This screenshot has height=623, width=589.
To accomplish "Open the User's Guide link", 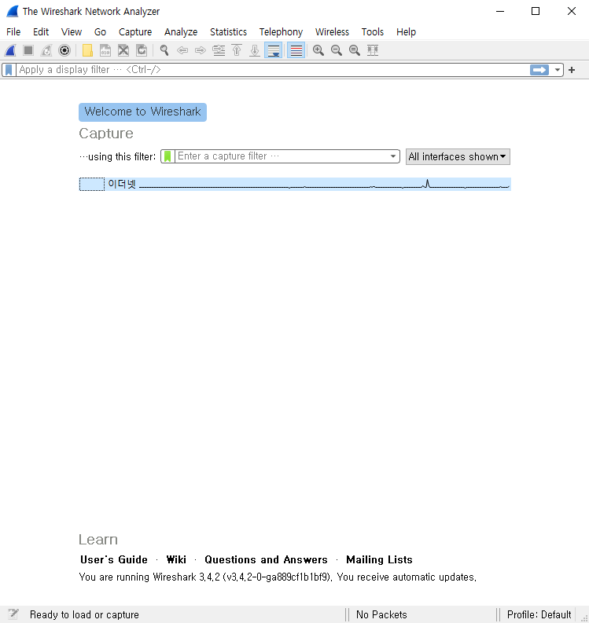I will (114, 559).
